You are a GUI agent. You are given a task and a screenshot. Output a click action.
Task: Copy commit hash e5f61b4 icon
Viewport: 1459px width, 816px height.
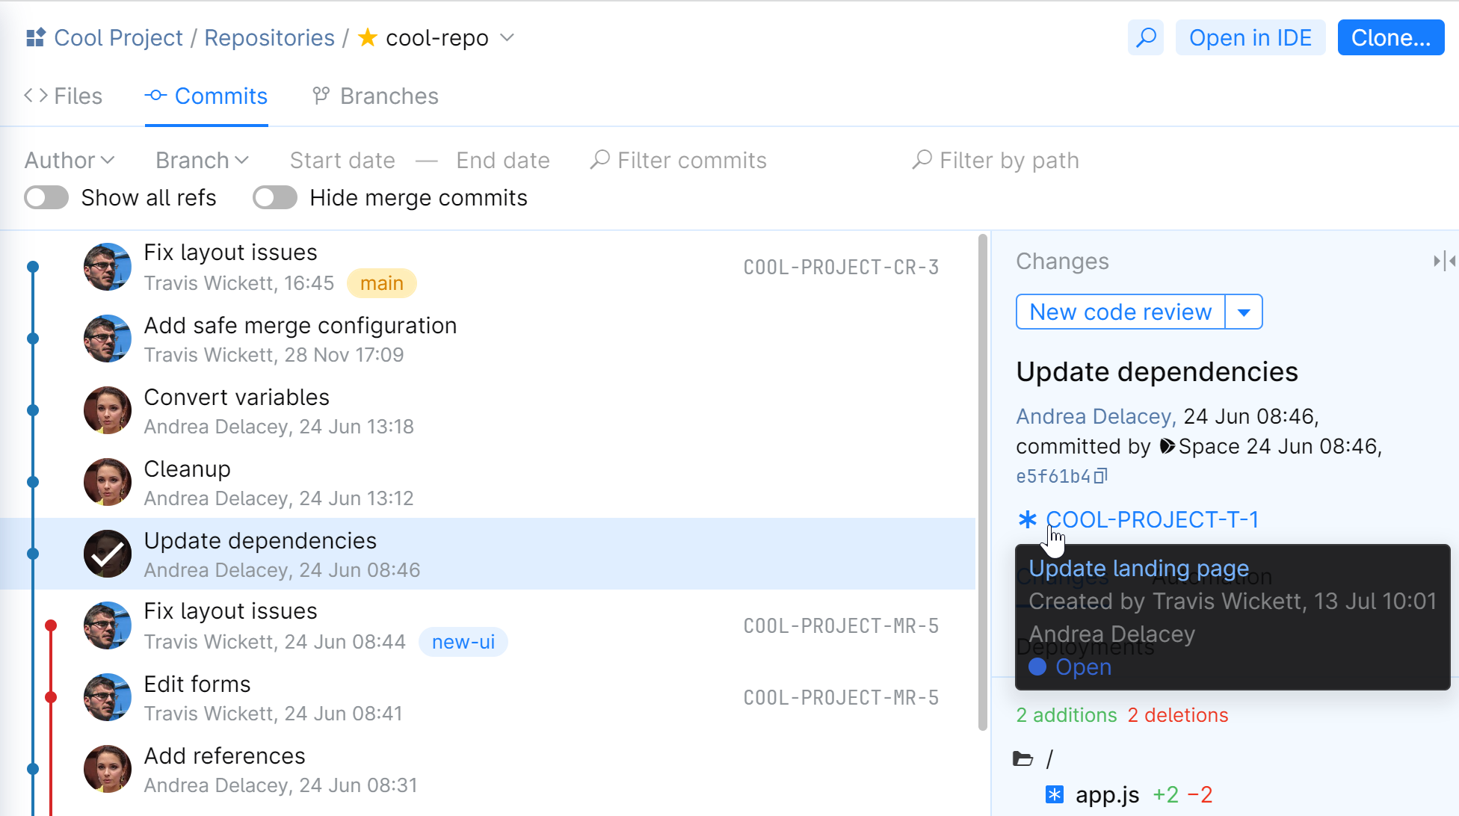1100,476
